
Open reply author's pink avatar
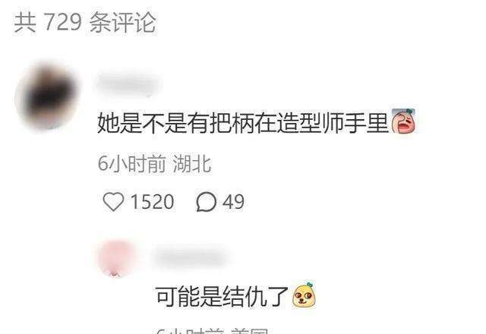coord(117,258)
